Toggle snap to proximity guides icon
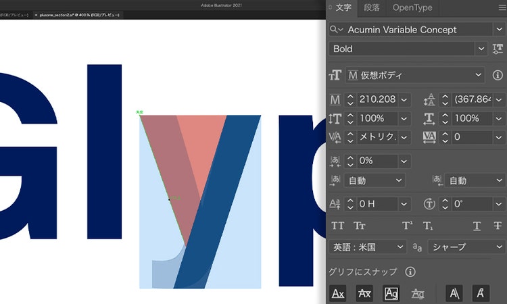 pos(418,293)
